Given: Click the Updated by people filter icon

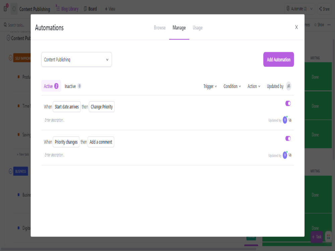Looking at the screenshot, I should pos(289,86).
